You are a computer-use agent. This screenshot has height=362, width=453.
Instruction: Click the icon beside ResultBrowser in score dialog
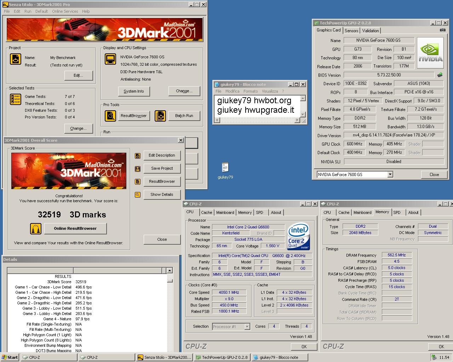138,182
